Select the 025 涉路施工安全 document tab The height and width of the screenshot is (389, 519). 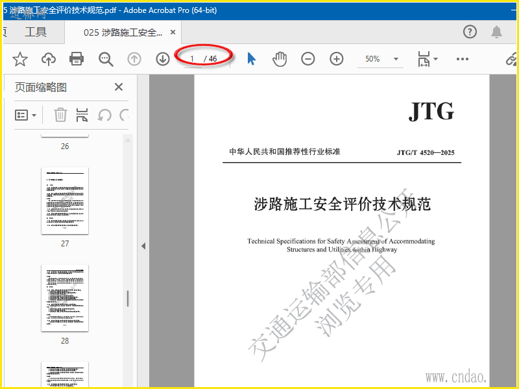[123, 32]
